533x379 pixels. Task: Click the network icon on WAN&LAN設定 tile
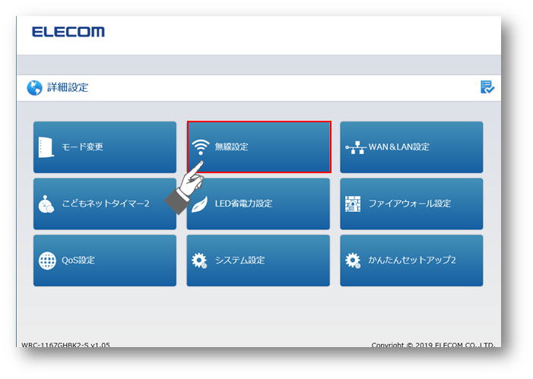(x=356, y=147)
